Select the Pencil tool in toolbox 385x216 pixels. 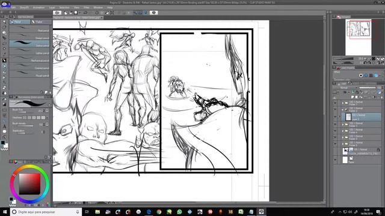tap(4, 66)
